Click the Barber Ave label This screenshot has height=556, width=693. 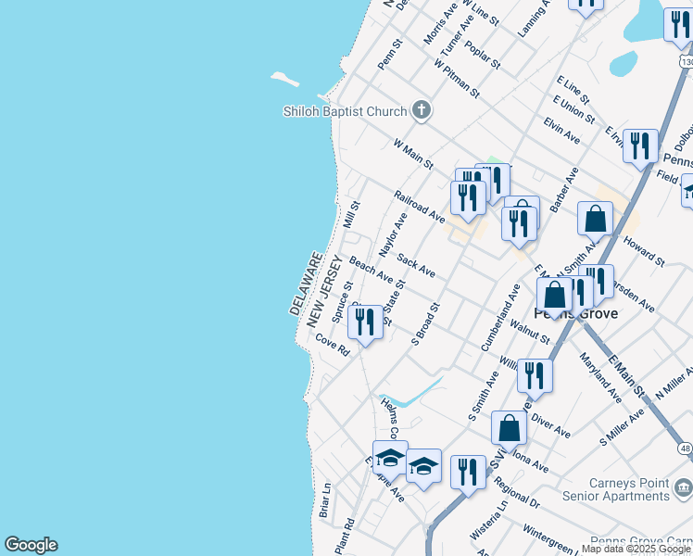564,190
